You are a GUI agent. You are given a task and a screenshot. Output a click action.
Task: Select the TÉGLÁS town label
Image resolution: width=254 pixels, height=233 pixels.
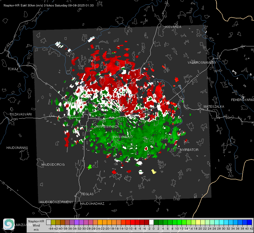pyautogui.click(x=87, y=194)
